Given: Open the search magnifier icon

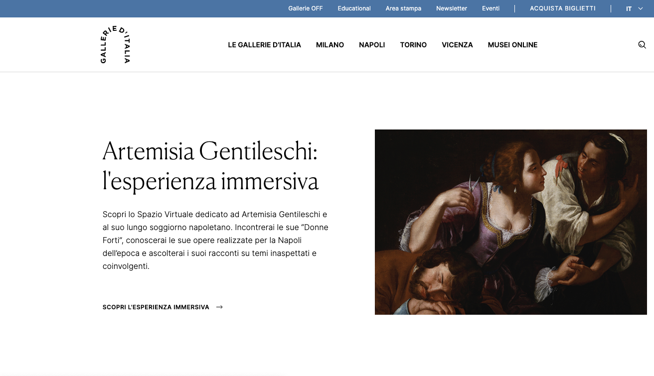Looking at the screenshot, I should (x=642, y=45).
